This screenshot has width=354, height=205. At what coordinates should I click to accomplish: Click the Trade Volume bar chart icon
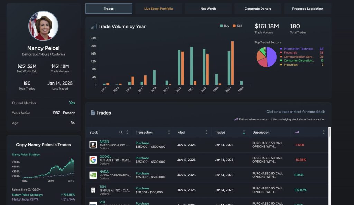point(94,26)
